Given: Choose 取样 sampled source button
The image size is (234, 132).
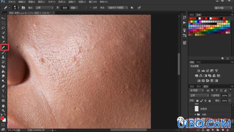Looking at the screenshot, I should tap(65, 8).
